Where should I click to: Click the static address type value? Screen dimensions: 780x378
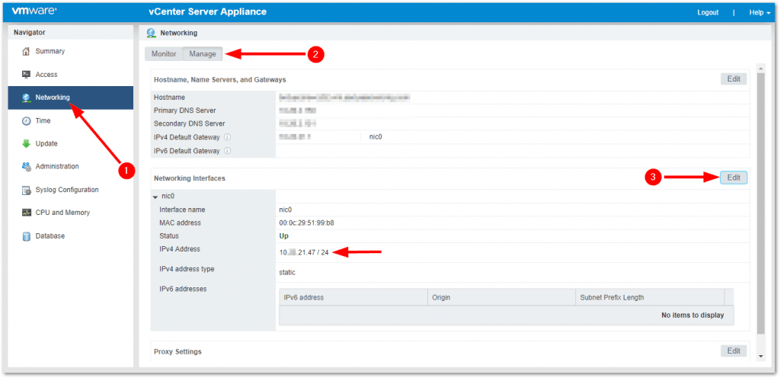pyautogui.click(x=287, y=273)
